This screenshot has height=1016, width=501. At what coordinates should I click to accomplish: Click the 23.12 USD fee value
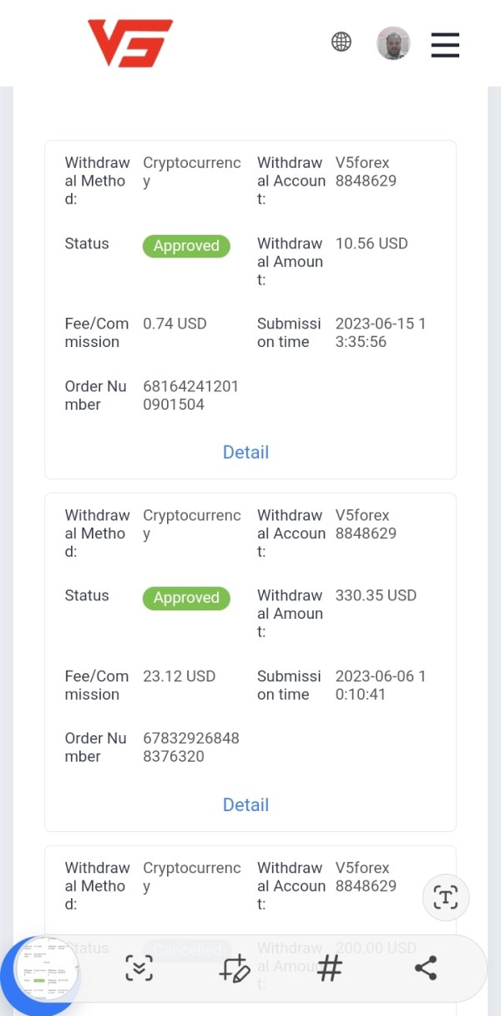point(179,676)
